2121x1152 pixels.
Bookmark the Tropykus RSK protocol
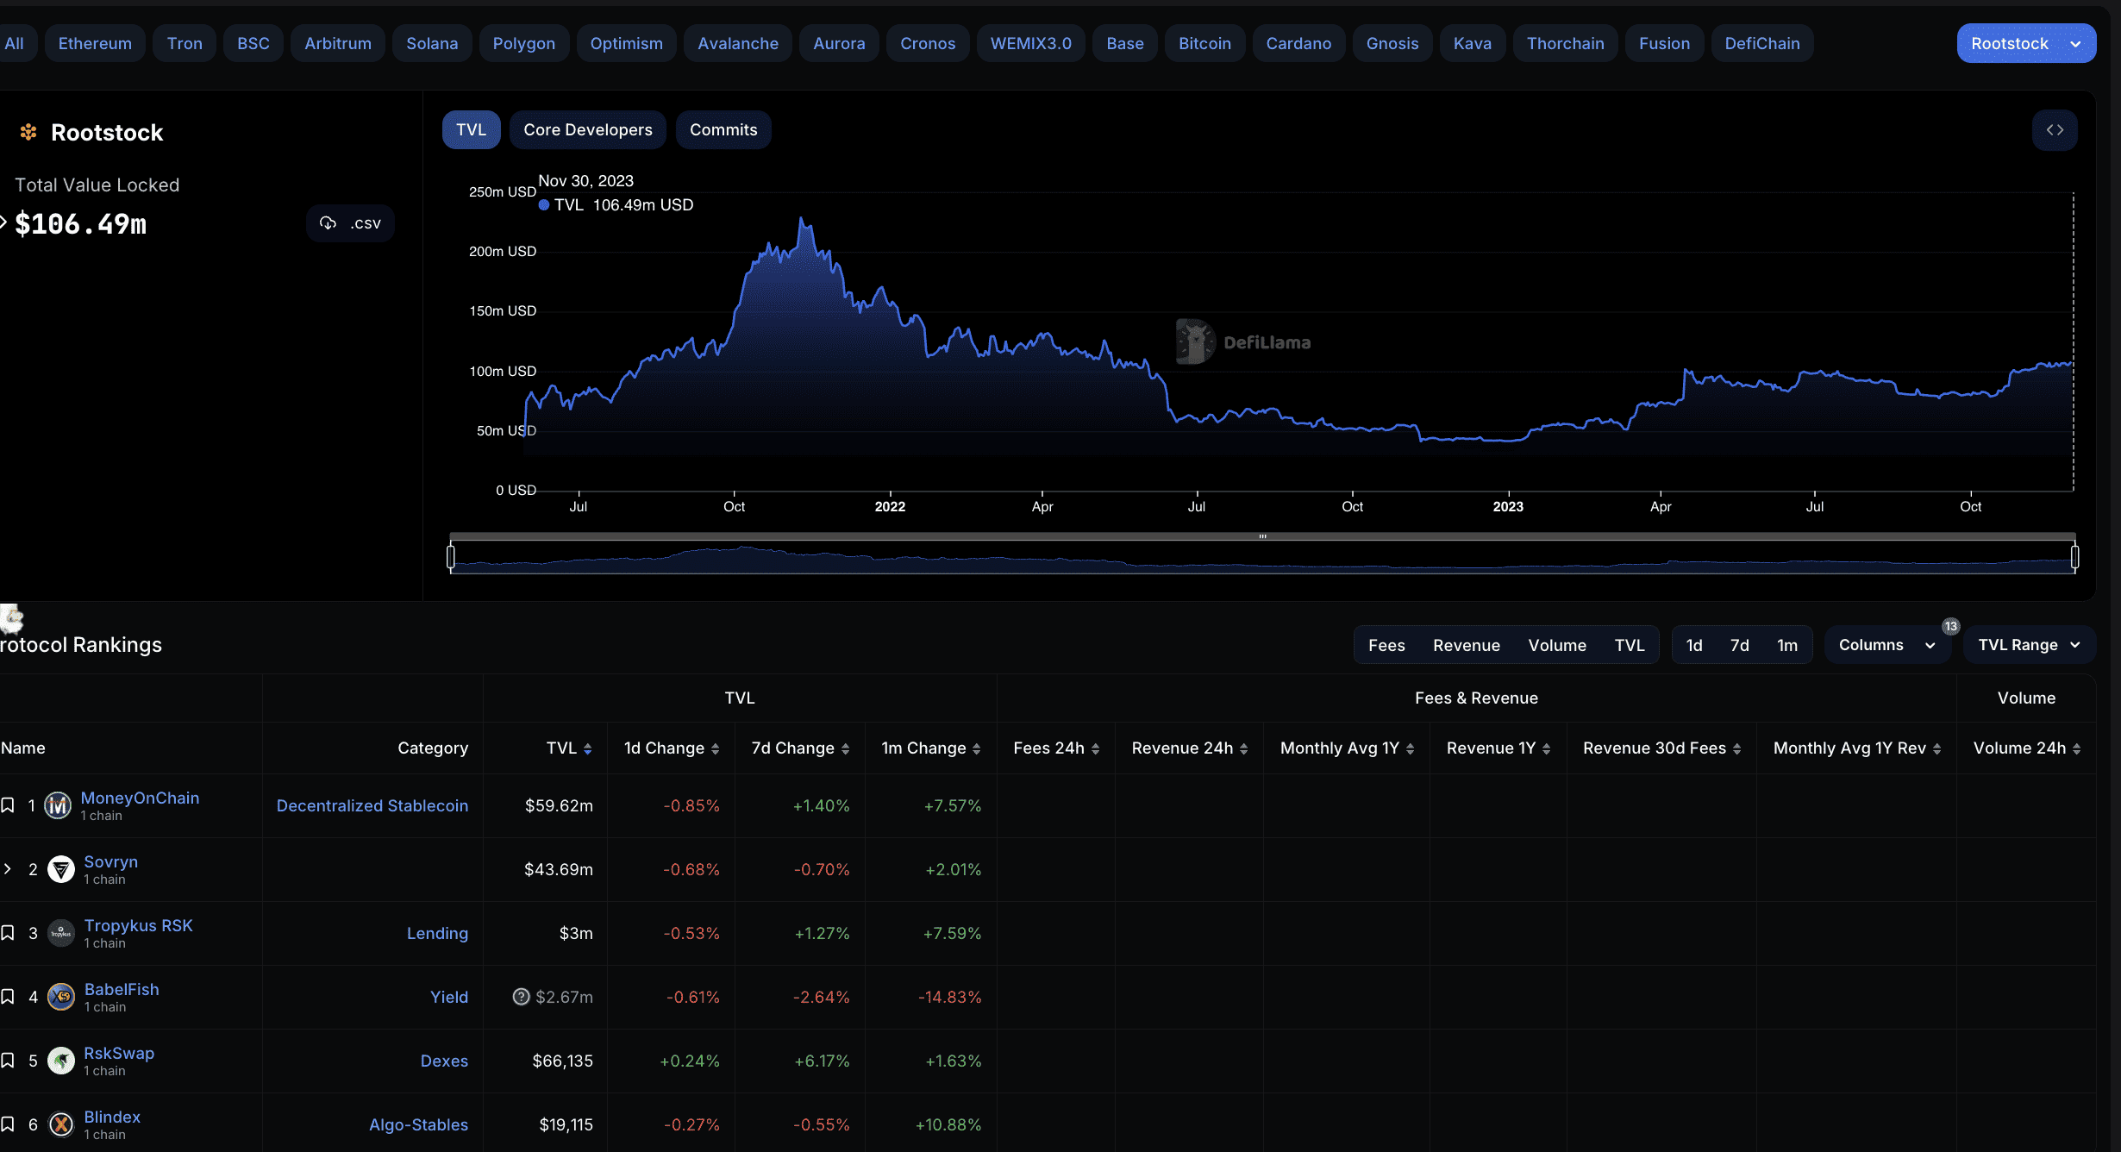point(8,933)
